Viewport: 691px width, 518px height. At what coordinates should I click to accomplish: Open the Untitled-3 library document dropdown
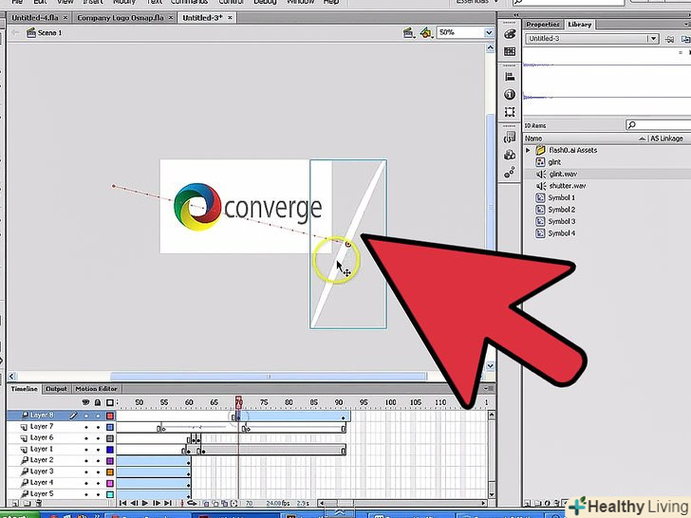654,39
